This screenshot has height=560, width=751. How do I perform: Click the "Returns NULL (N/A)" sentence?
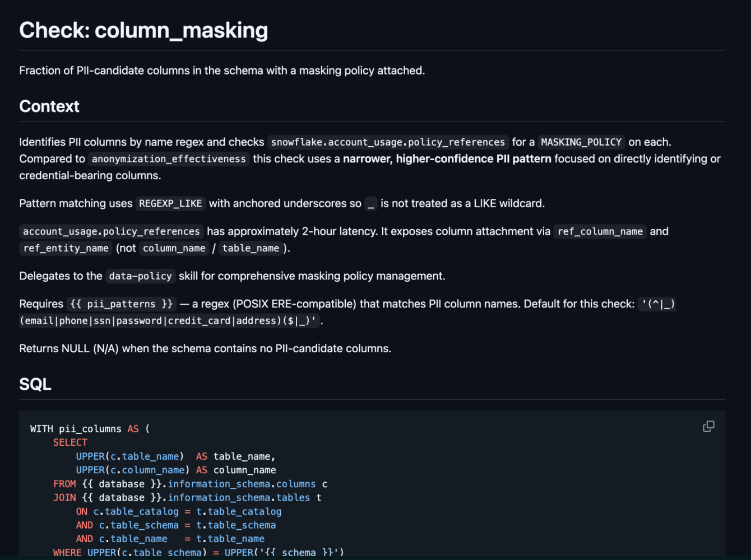point(205,348)
